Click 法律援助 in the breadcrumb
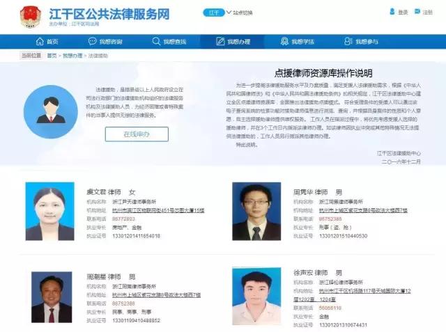This screenshot has height=332, width=446. point(98,56)
